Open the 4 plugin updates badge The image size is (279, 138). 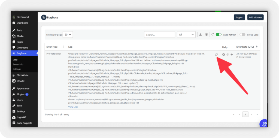point(27,94)
